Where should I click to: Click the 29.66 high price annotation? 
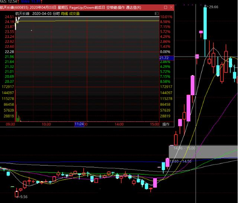tap(213, 7)
